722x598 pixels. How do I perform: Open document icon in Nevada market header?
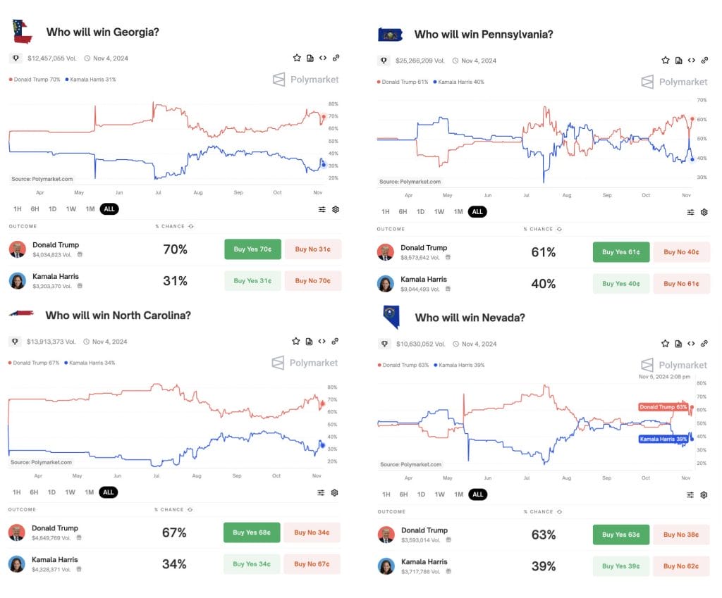coord(678,344)
